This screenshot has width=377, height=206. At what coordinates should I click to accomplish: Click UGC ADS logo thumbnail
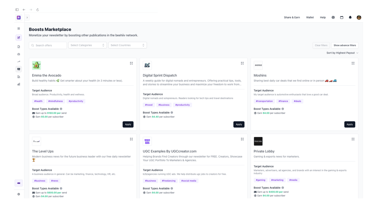click(x=147, y=141)
